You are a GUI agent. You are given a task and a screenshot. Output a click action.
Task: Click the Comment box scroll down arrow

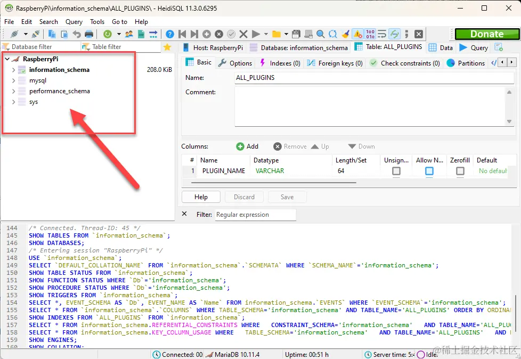point(509,121)
